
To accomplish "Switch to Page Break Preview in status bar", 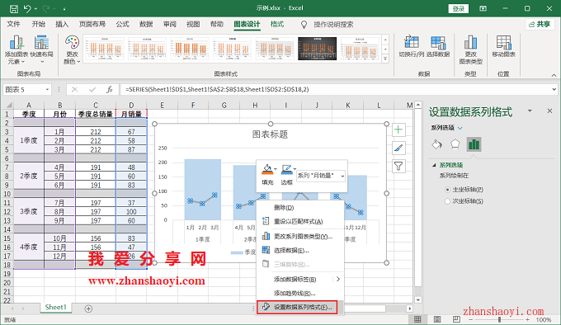I will tap(456, 319).
